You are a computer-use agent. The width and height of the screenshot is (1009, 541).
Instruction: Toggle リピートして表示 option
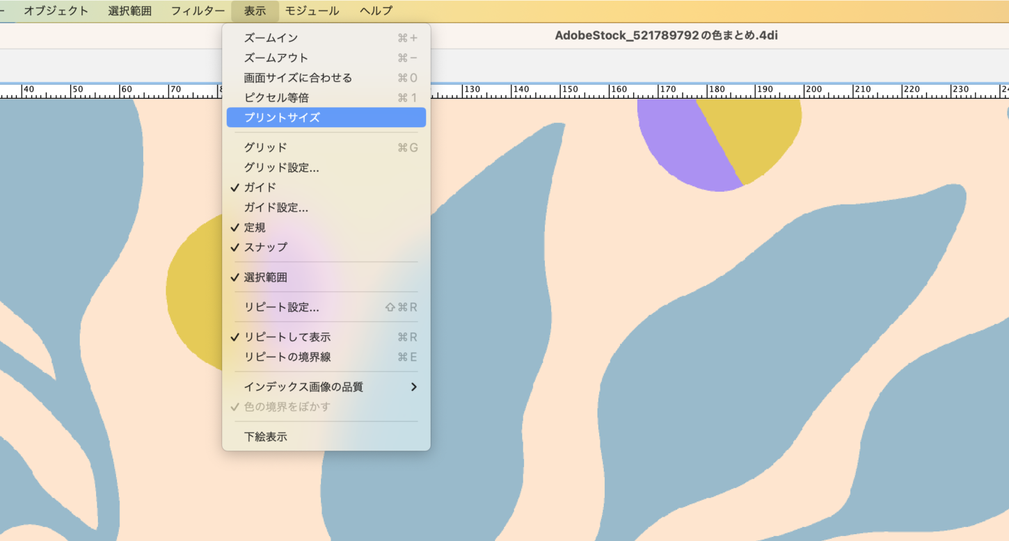tap(287, 337)
